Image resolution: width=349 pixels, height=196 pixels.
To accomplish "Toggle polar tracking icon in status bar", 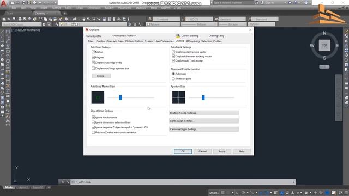I will tap(243, 193).
